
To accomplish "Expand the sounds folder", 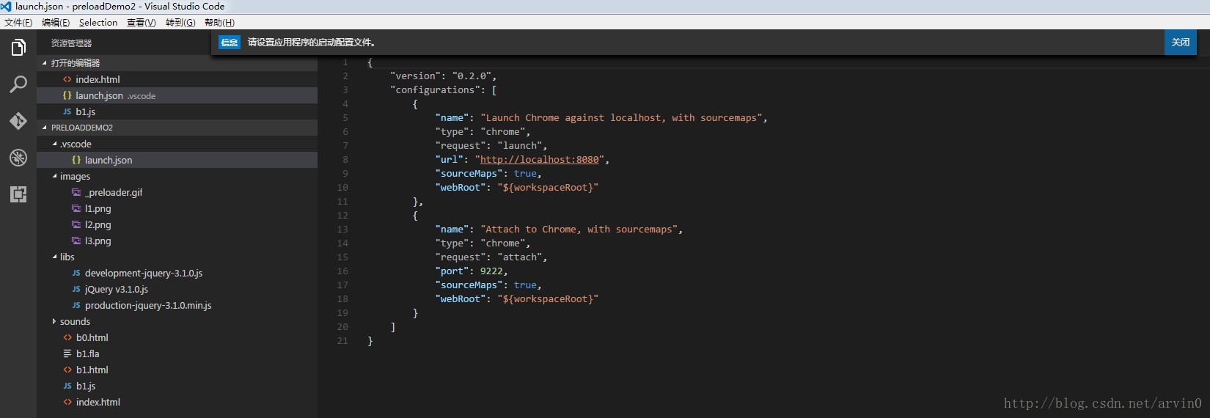I will pyautogui.click(x=54, y=321).
